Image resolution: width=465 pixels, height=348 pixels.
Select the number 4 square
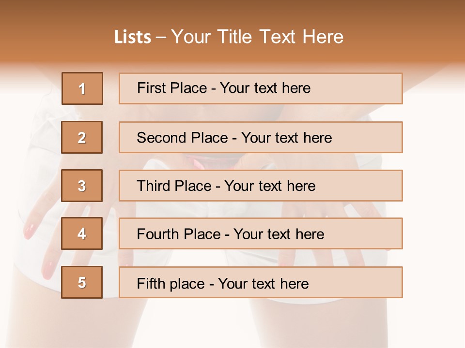(x=82, y=233)
